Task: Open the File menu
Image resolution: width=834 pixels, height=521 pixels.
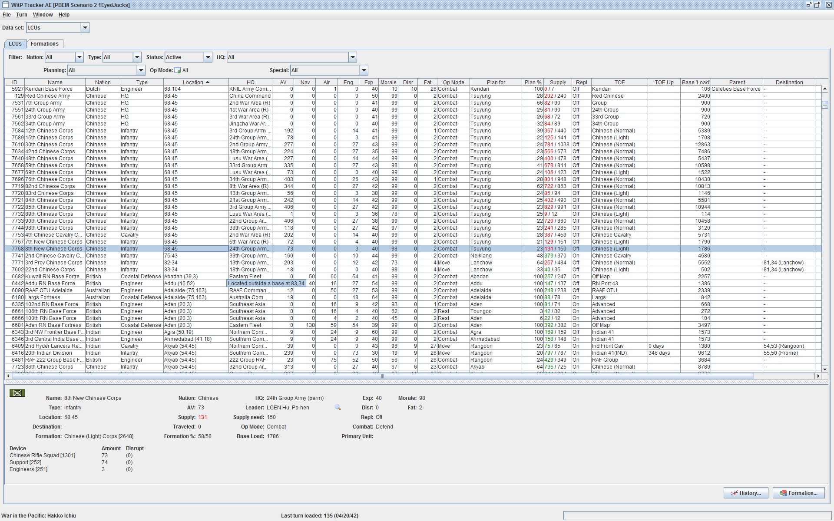Action: (7, 15)
